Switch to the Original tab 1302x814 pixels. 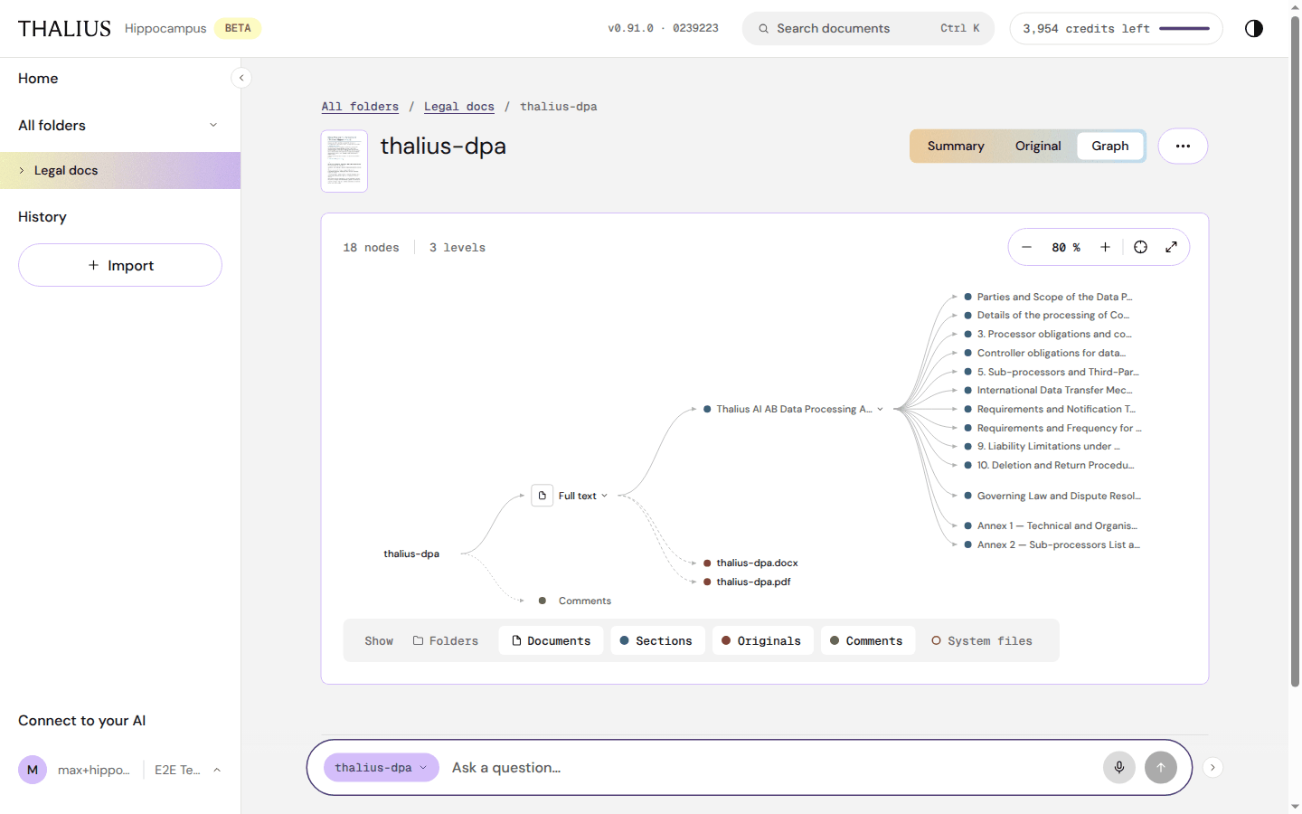[1038, 146]
